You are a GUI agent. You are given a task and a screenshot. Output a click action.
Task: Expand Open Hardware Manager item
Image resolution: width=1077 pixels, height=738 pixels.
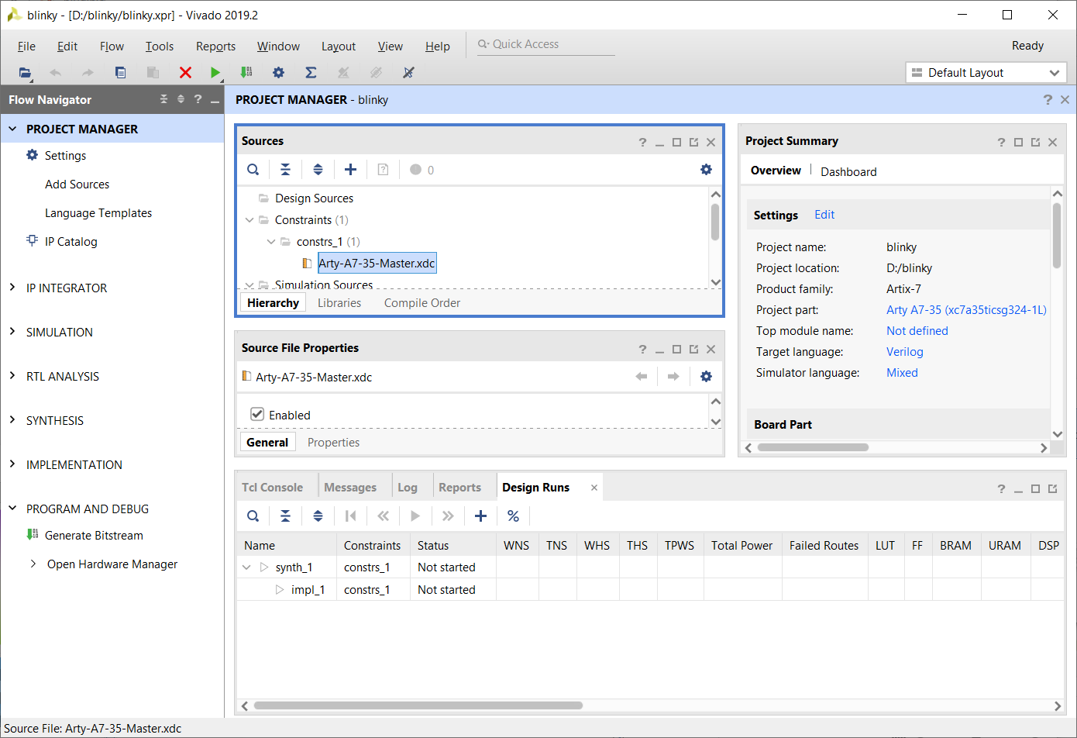[x=33, y=564]
